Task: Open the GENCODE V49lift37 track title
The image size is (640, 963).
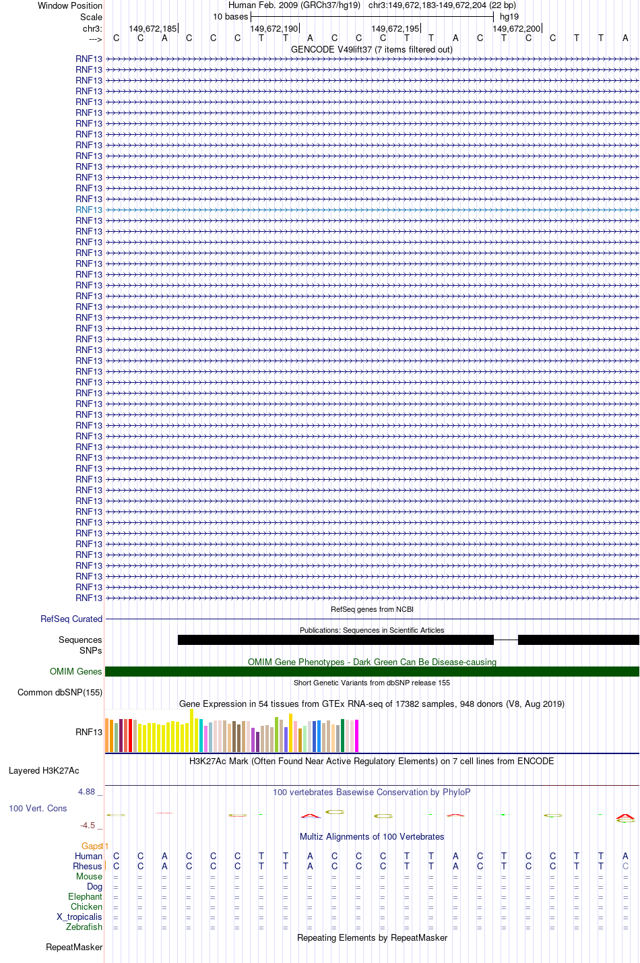Action: (372, 49)
